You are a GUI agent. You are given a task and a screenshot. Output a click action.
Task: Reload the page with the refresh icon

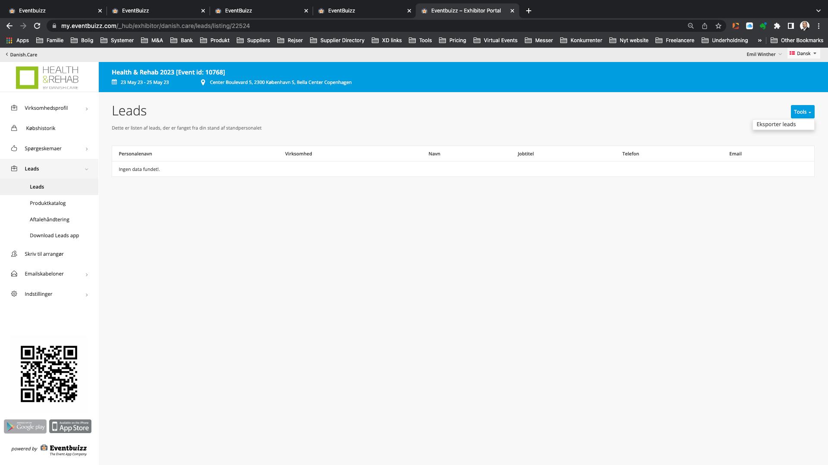click(37, 26)
